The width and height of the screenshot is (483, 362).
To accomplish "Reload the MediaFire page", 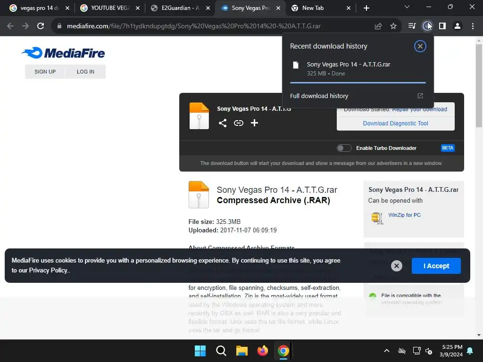I will pos(41,26).
